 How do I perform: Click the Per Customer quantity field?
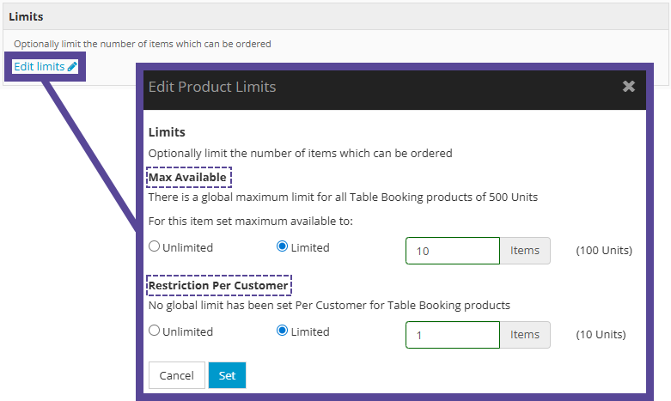pos(452,335)
